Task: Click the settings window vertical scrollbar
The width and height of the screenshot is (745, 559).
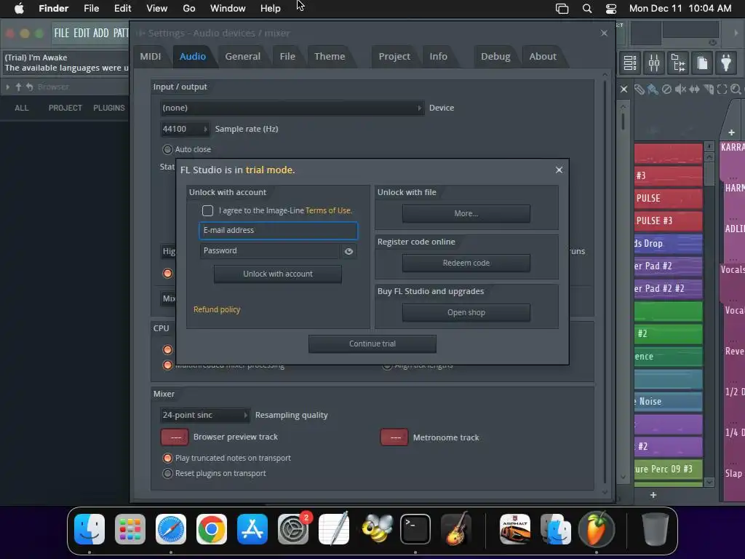Action: [605, 282]
